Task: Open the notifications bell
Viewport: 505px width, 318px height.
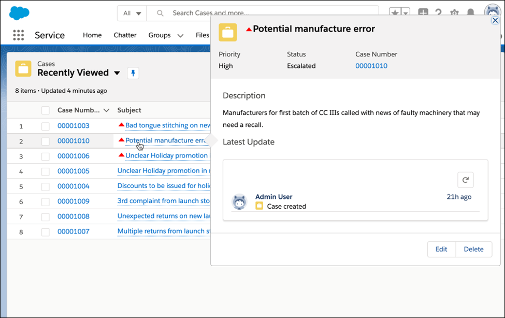Action: click(x=470, y=13)
